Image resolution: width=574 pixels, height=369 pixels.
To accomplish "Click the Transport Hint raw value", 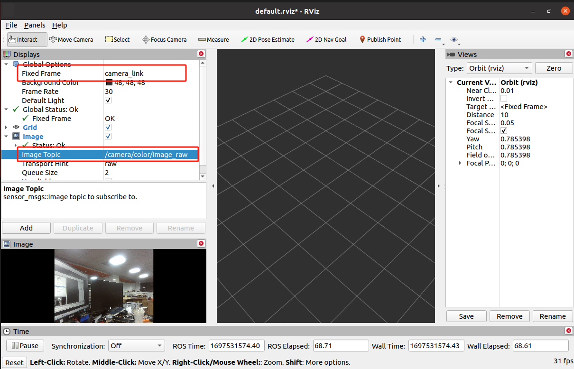I will pyautogui.click(x=111, y=164).
